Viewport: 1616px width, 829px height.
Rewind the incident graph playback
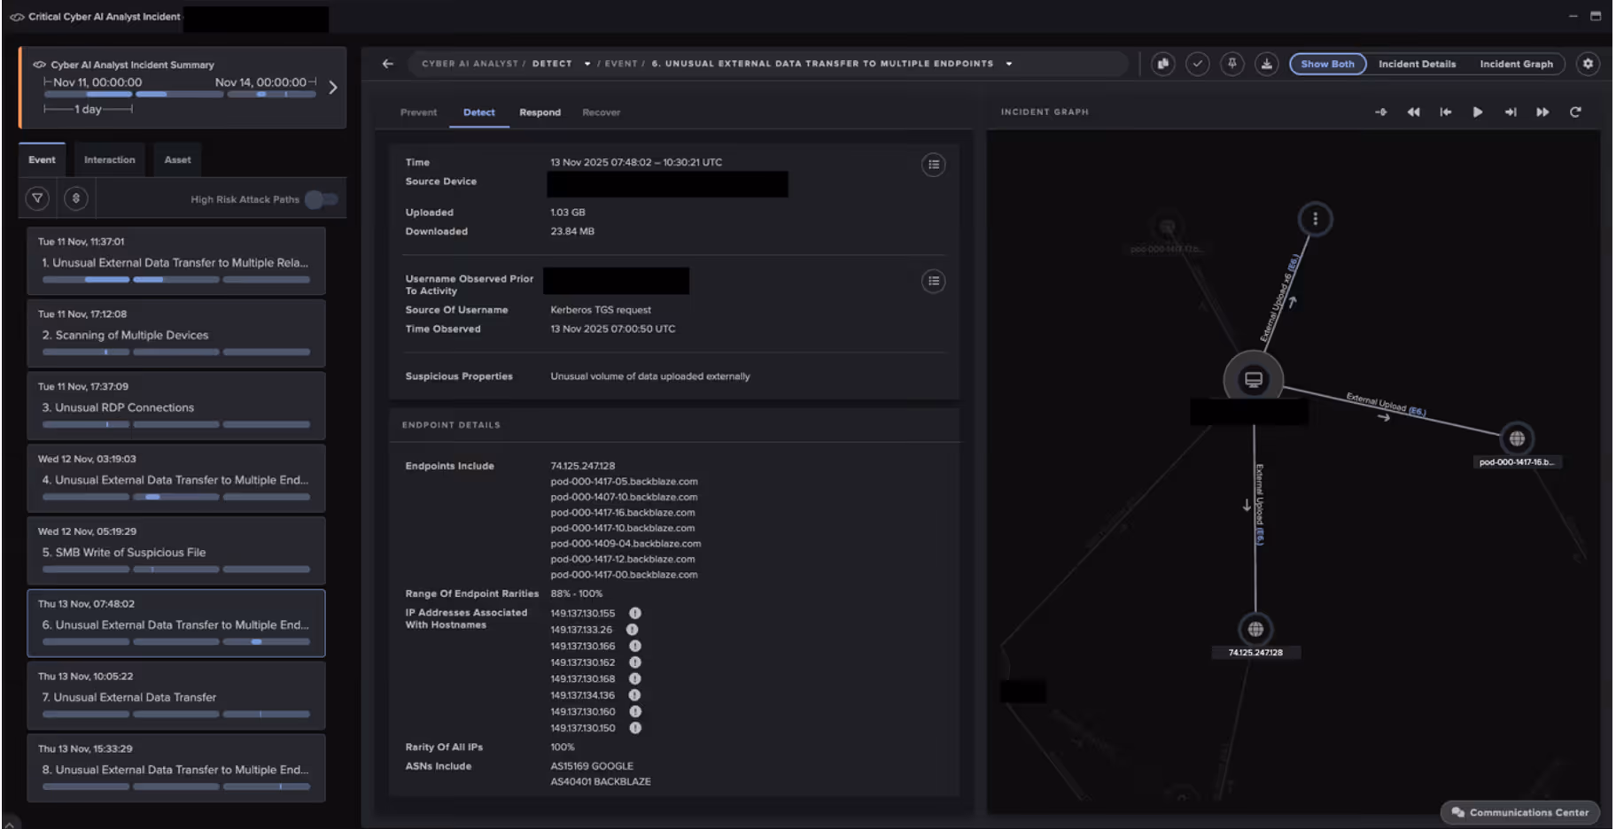pos(1413,112)
